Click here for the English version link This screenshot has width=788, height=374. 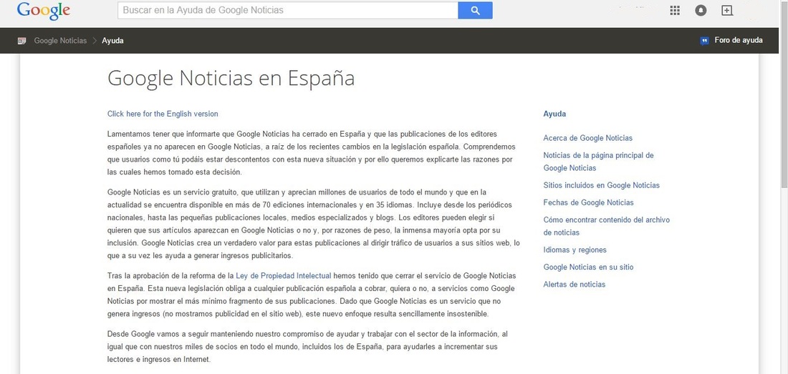(x=163, y=114)
